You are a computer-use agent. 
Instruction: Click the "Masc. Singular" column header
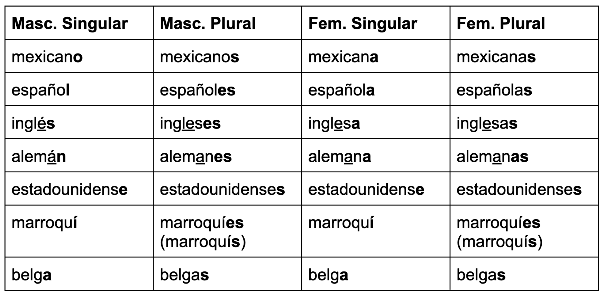tap(70, 23)
